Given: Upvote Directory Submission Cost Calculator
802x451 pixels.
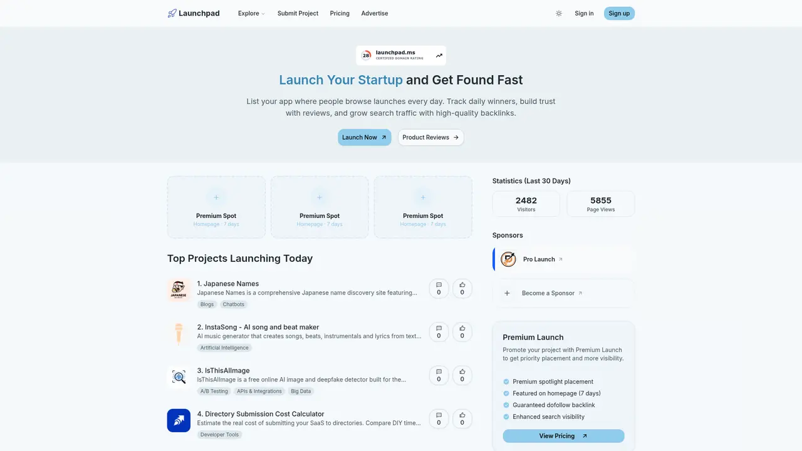Looking at the screenshot, I should pyautogui.click(x=462, y=418).
